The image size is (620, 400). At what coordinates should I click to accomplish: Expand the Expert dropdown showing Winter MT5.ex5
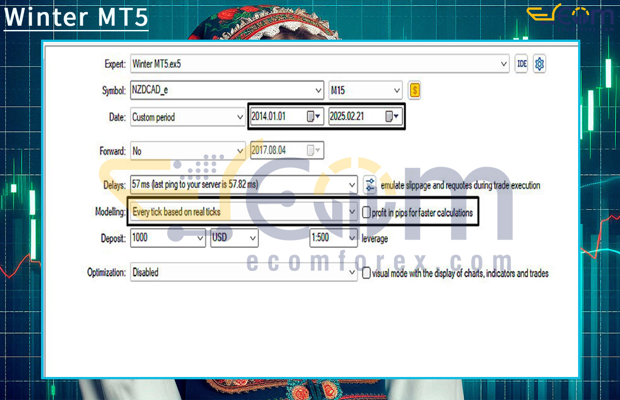pyautogui.click(x=504, y=64)
